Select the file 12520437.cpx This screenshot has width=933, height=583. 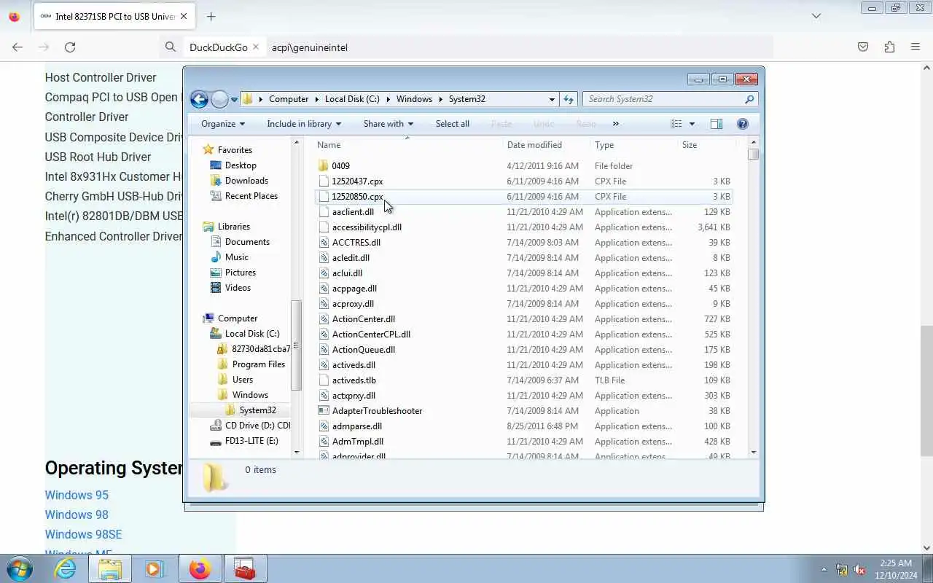[x=357, y=181]
